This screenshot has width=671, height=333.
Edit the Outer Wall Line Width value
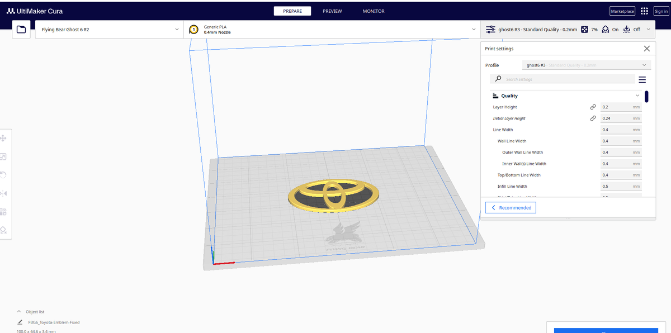tap(621, 152)
